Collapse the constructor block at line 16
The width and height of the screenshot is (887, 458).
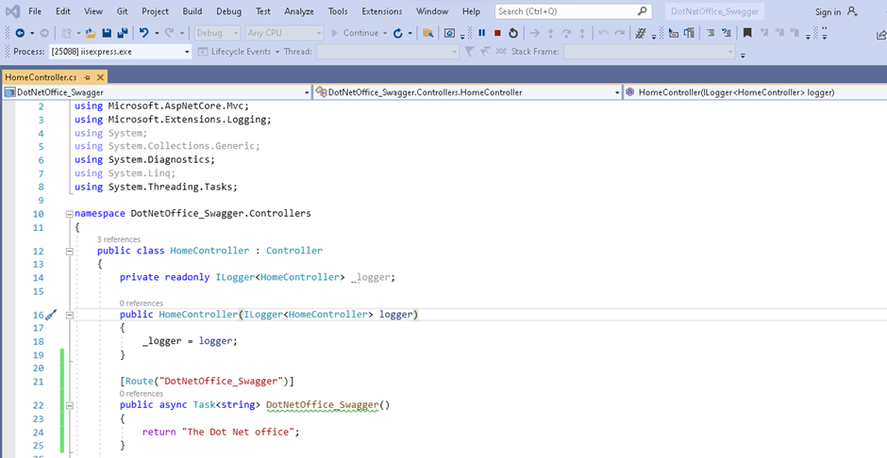point(70,315)
